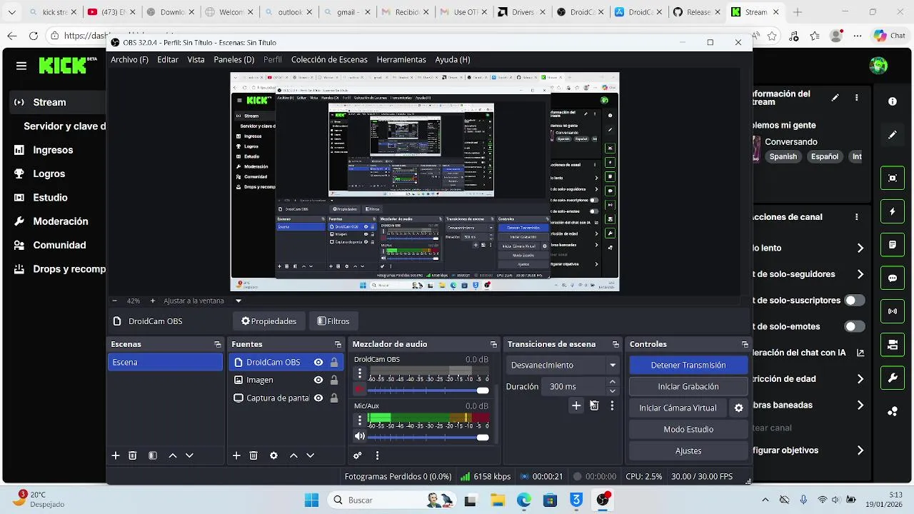Open Propiedades button for selected source
The height and width of the screenshot is (514, 914).
[x=269, y=321]
